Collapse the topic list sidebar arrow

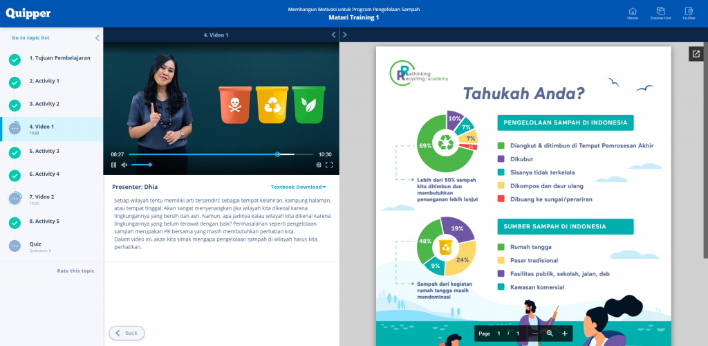(97, 38)
